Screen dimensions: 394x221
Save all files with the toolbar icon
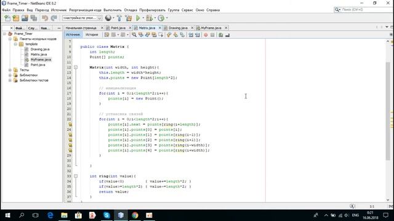point(33,18)
